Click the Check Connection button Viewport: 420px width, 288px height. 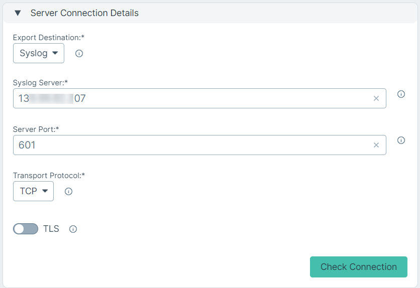359,267
